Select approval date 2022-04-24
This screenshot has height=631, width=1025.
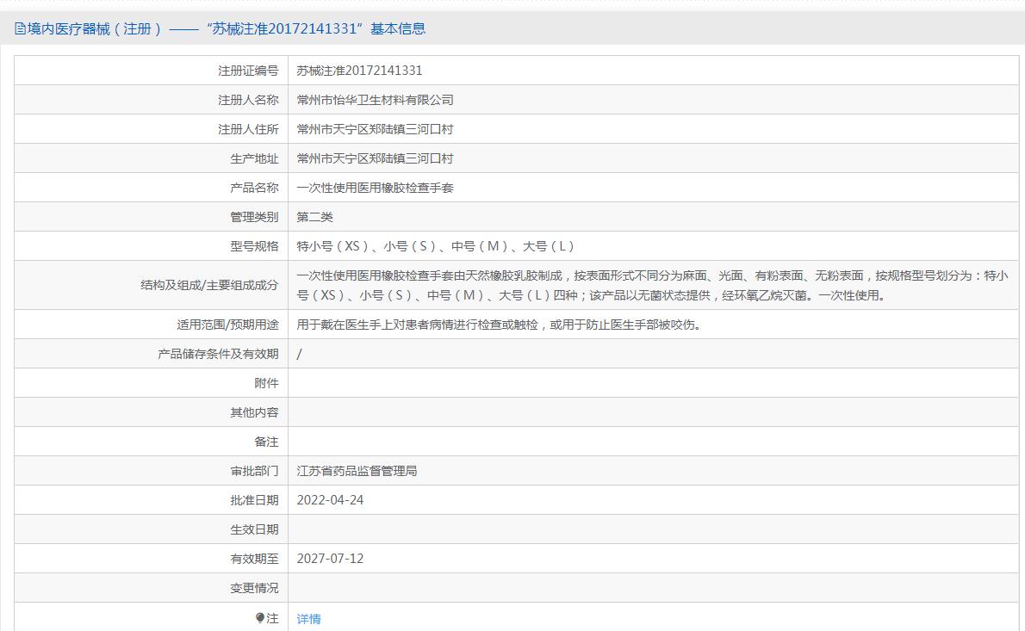tap(330, 500)
